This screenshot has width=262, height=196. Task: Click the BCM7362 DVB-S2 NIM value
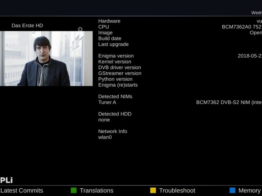[229, 102]
